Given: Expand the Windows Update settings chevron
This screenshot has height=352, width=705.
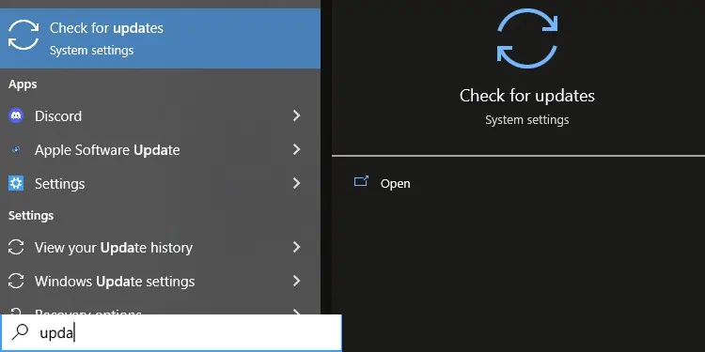Looking at the screenshot, I should coord(296,281).
